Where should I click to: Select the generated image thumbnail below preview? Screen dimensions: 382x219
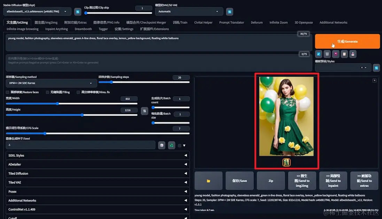286,162
